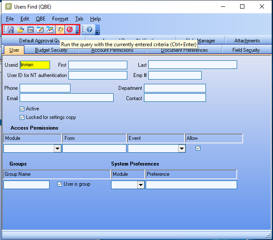
Task: Toggle the Active checkbox
Action: tap(22, 109)
